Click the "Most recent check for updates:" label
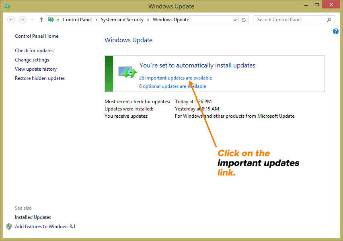 tap(137, 101)
